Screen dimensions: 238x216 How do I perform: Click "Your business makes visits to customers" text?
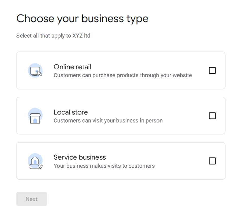[x=104, y=166]
